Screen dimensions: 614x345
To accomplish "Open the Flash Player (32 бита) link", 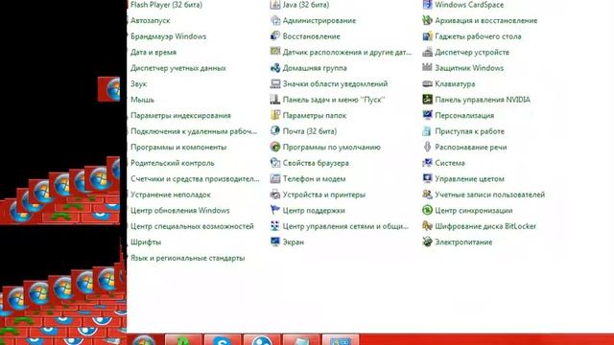I will pyautogui.click(x=166, y=5).
